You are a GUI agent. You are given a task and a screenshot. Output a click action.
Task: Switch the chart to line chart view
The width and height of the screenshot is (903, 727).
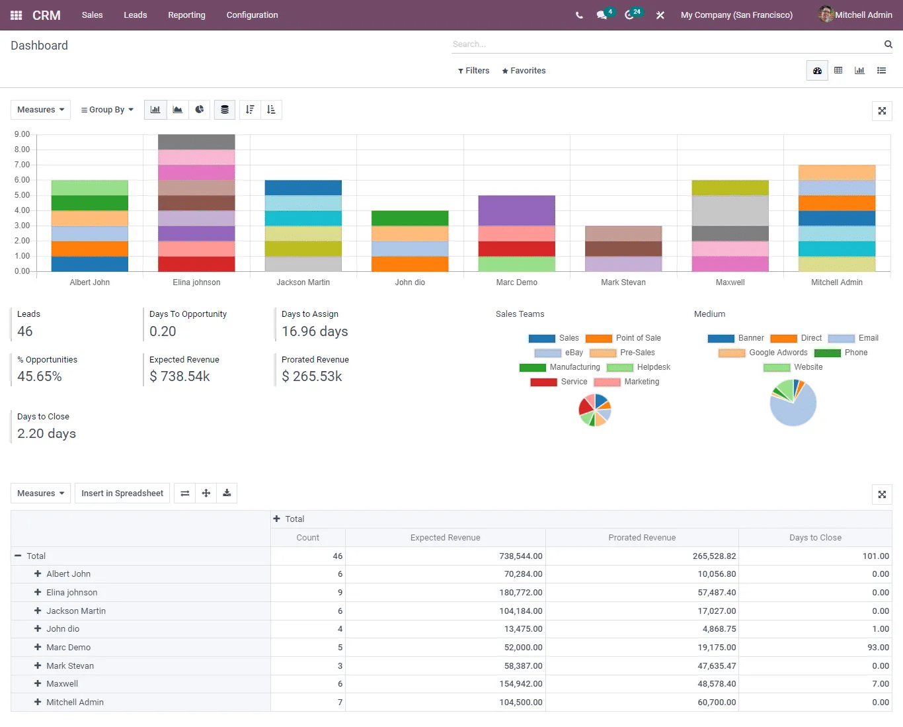(177, 109)
